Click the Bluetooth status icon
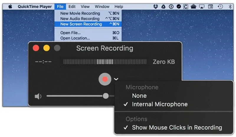Screen dimensions: 236x137 click(230, 6)
